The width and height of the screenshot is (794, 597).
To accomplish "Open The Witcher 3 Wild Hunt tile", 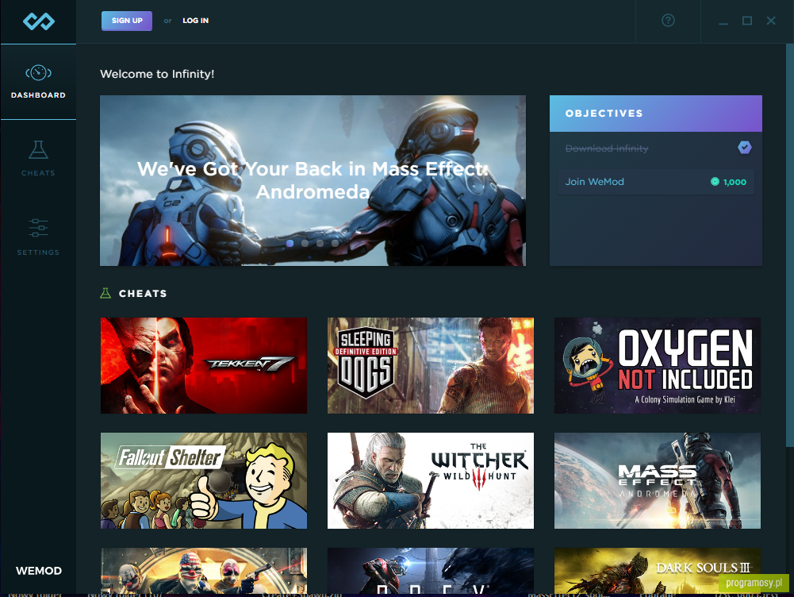I will pyautogui.click(x=431, y=480).
